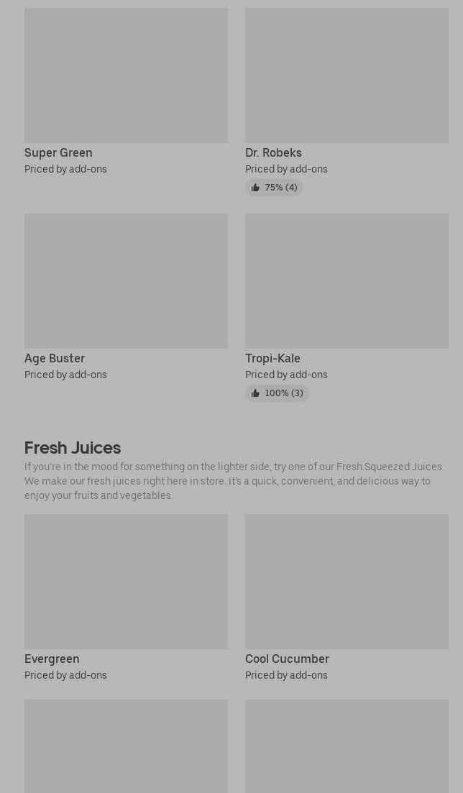Click "Priced by add-ons" under Age Buster
Screen dimensions: 463x793
pos(65,375)
